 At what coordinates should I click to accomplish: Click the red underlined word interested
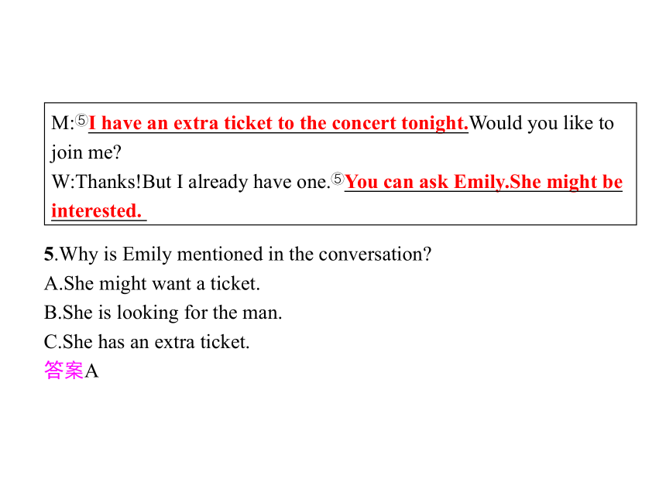pyautogui.click(x=97, y=211)
